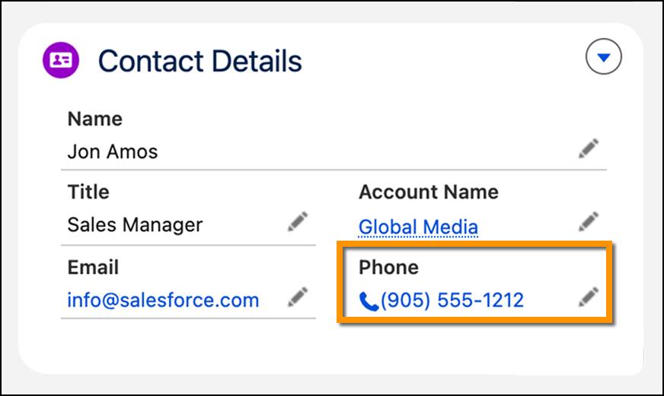Screen dimensions: 664x396
Task: Click the Account Name field label
Action: (x=429, y=192)
